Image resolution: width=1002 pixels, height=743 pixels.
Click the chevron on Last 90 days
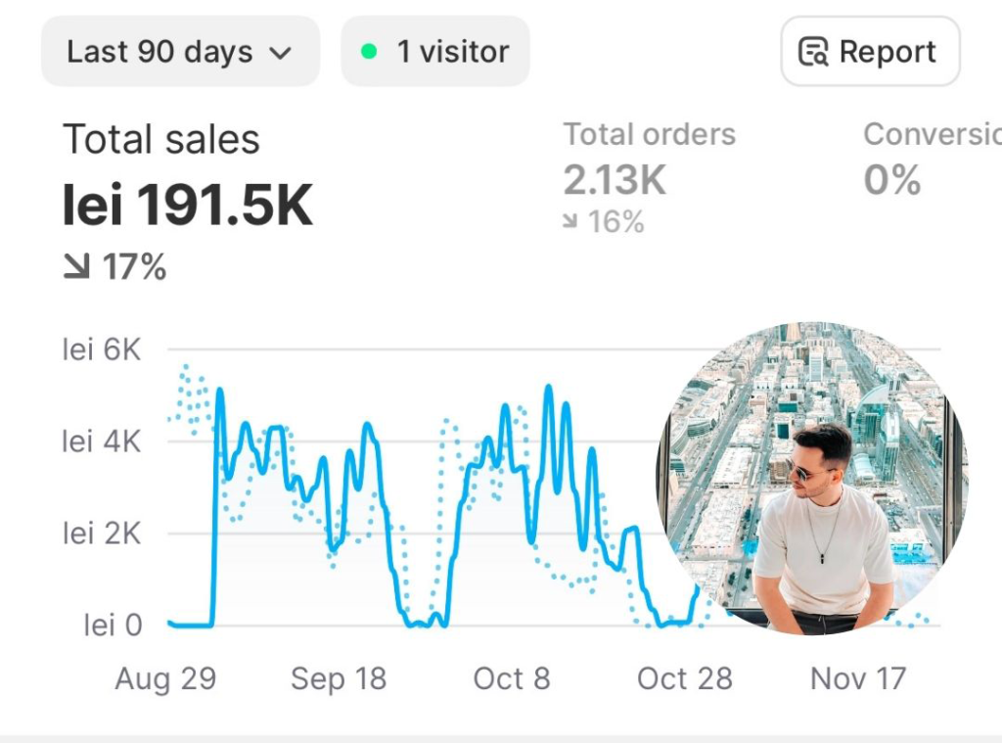281,53
